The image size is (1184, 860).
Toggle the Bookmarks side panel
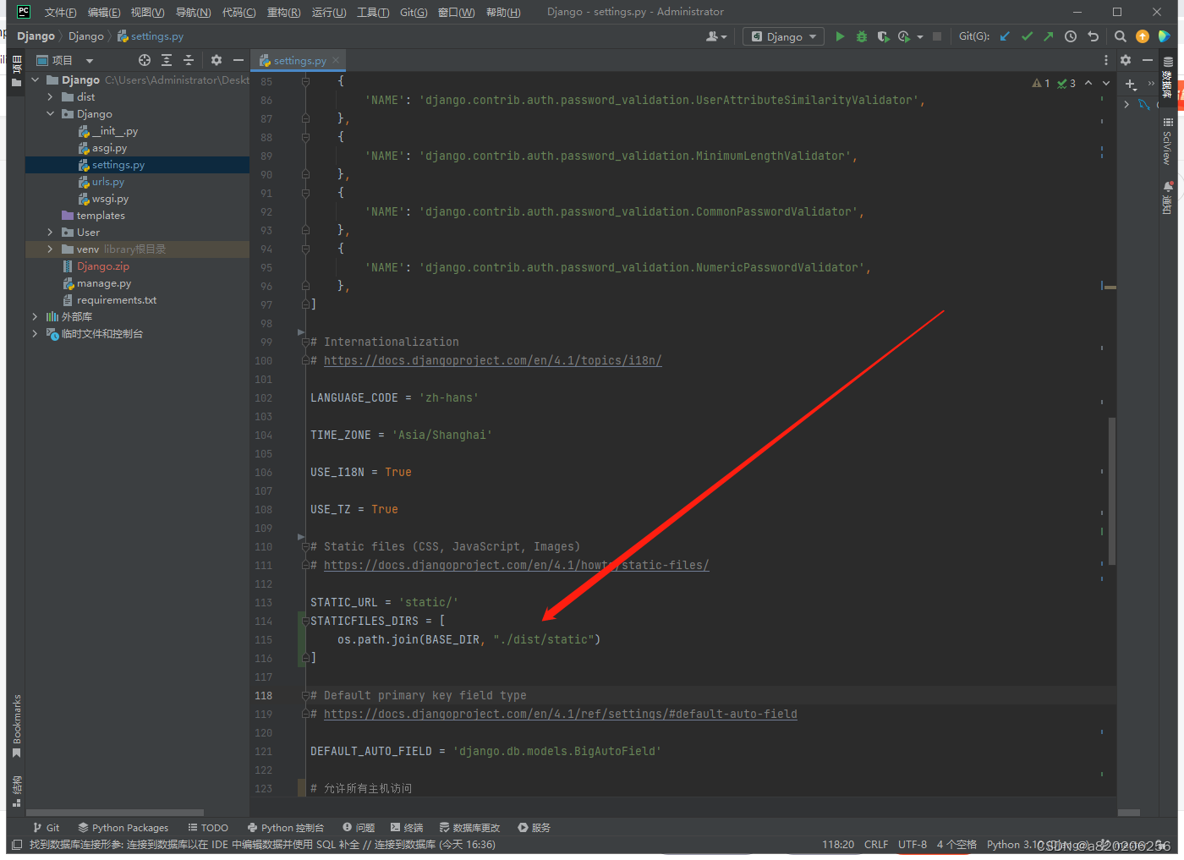(x=16, y=720)
